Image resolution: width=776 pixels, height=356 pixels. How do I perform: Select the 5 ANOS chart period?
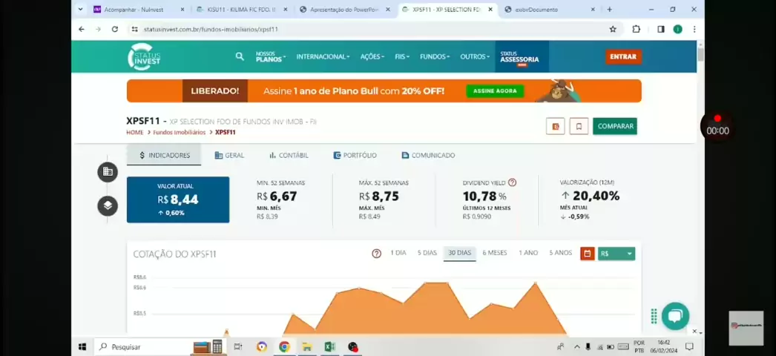click(x=560, y=253)
